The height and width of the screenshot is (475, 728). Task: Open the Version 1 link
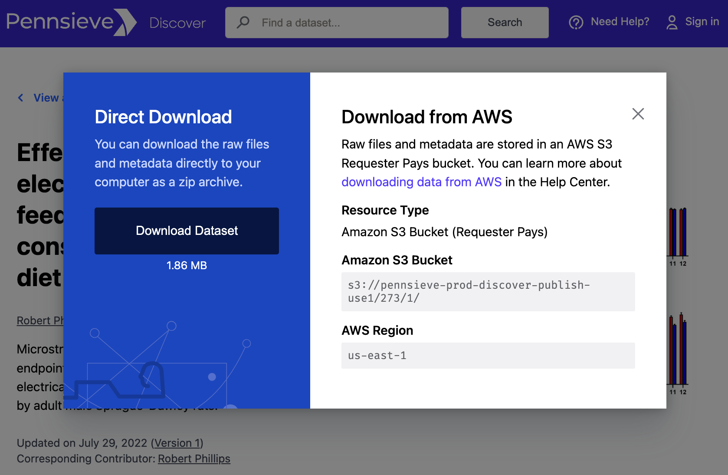click(x=177, y=443)
